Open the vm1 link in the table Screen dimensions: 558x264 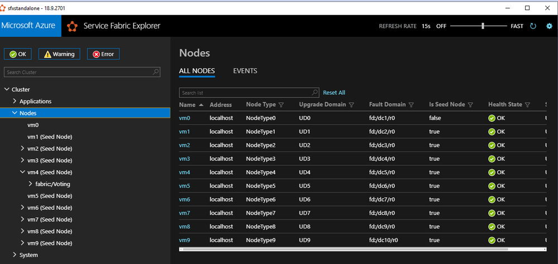pos(184,132)
